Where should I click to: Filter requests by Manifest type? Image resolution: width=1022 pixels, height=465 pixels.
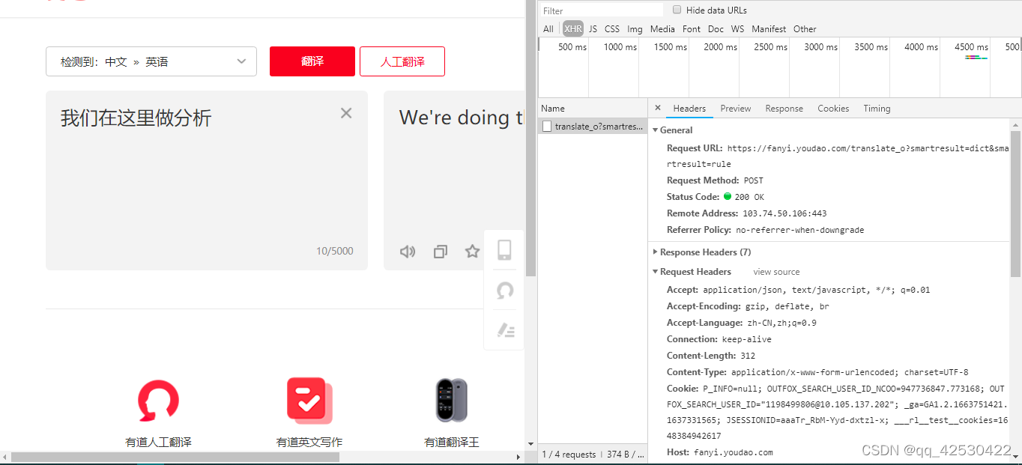[769, 29]
